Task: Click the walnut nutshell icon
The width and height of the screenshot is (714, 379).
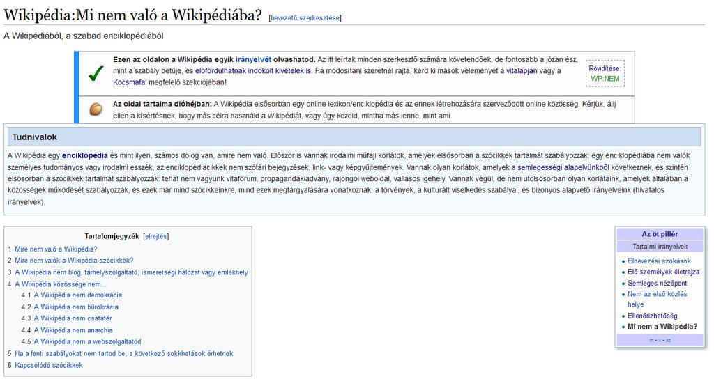Action: 96,109
